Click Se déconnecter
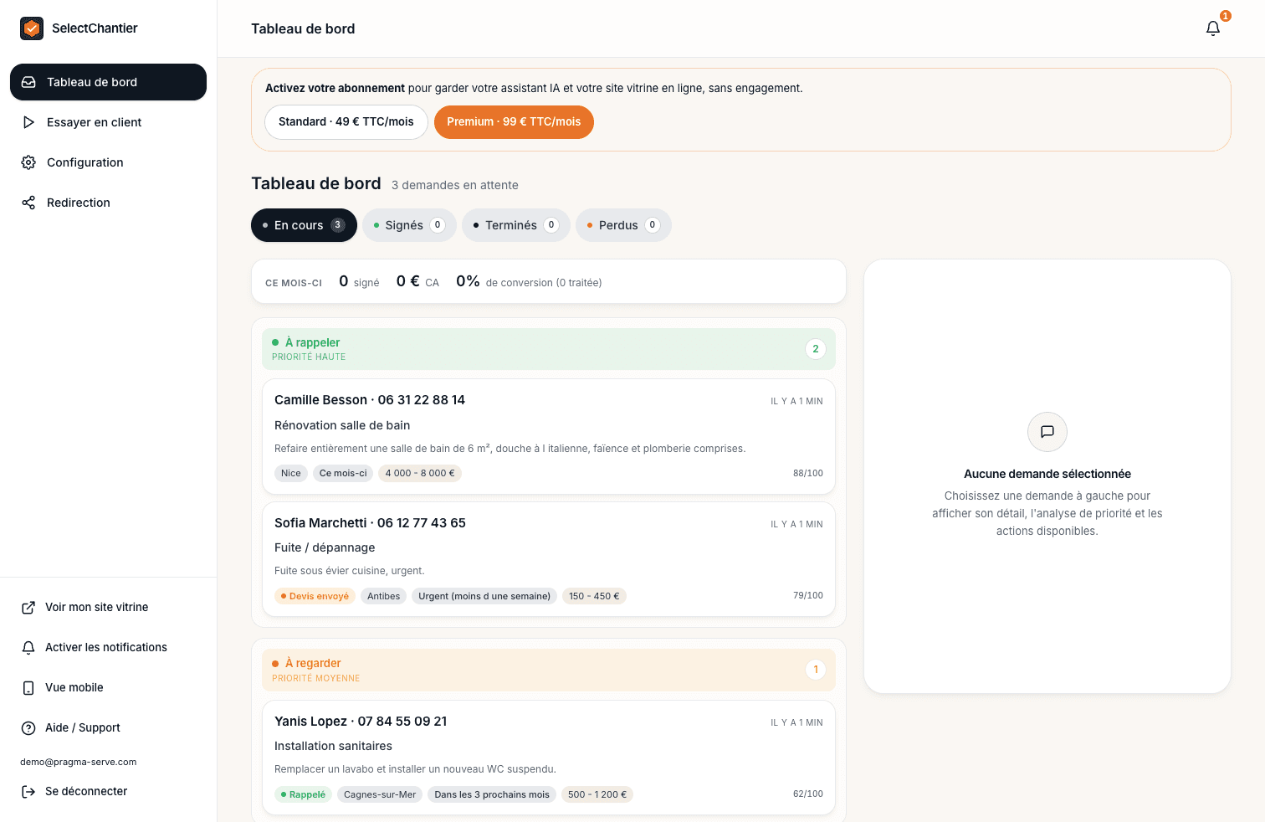Viewport: 1265px width, 822px height. 108,792
